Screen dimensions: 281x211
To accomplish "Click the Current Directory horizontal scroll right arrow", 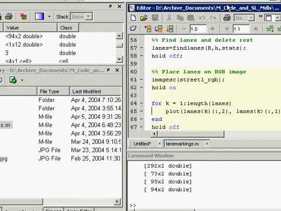I will point(117,202).
